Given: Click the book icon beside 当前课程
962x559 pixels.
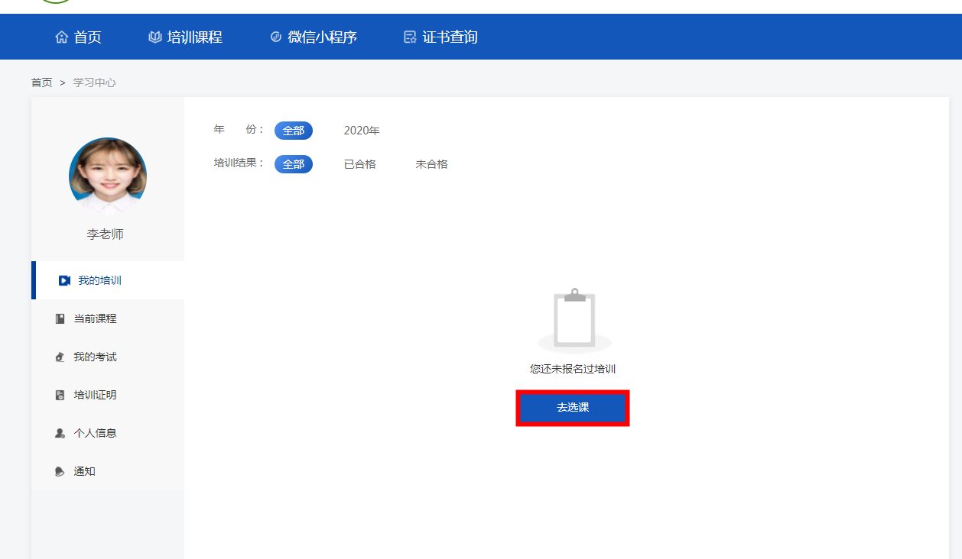Looking at the screenshot, I should point(60,319).
